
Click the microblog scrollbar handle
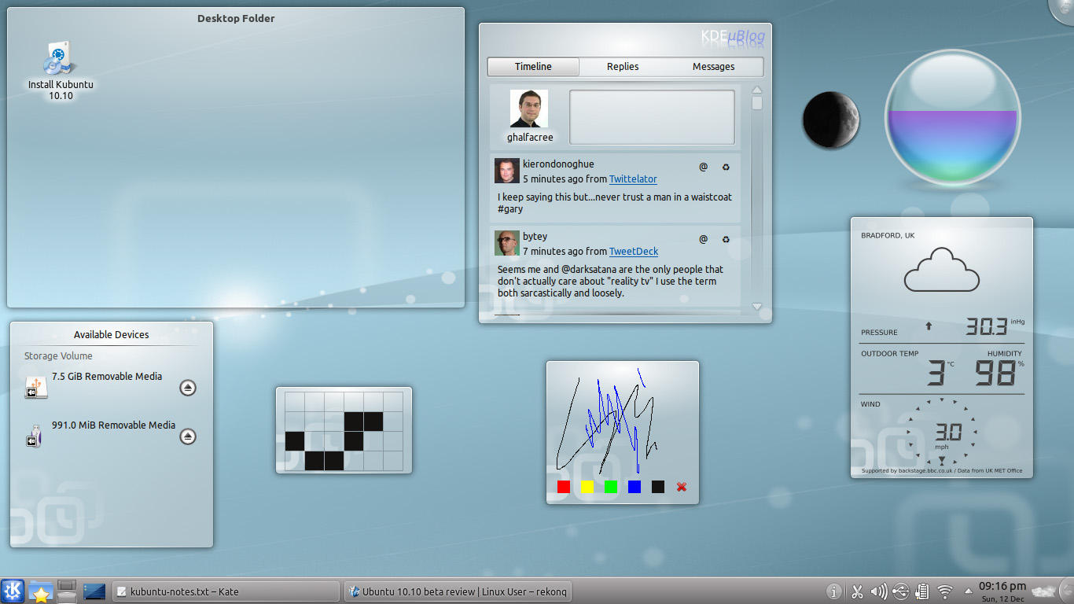(757, 103)
